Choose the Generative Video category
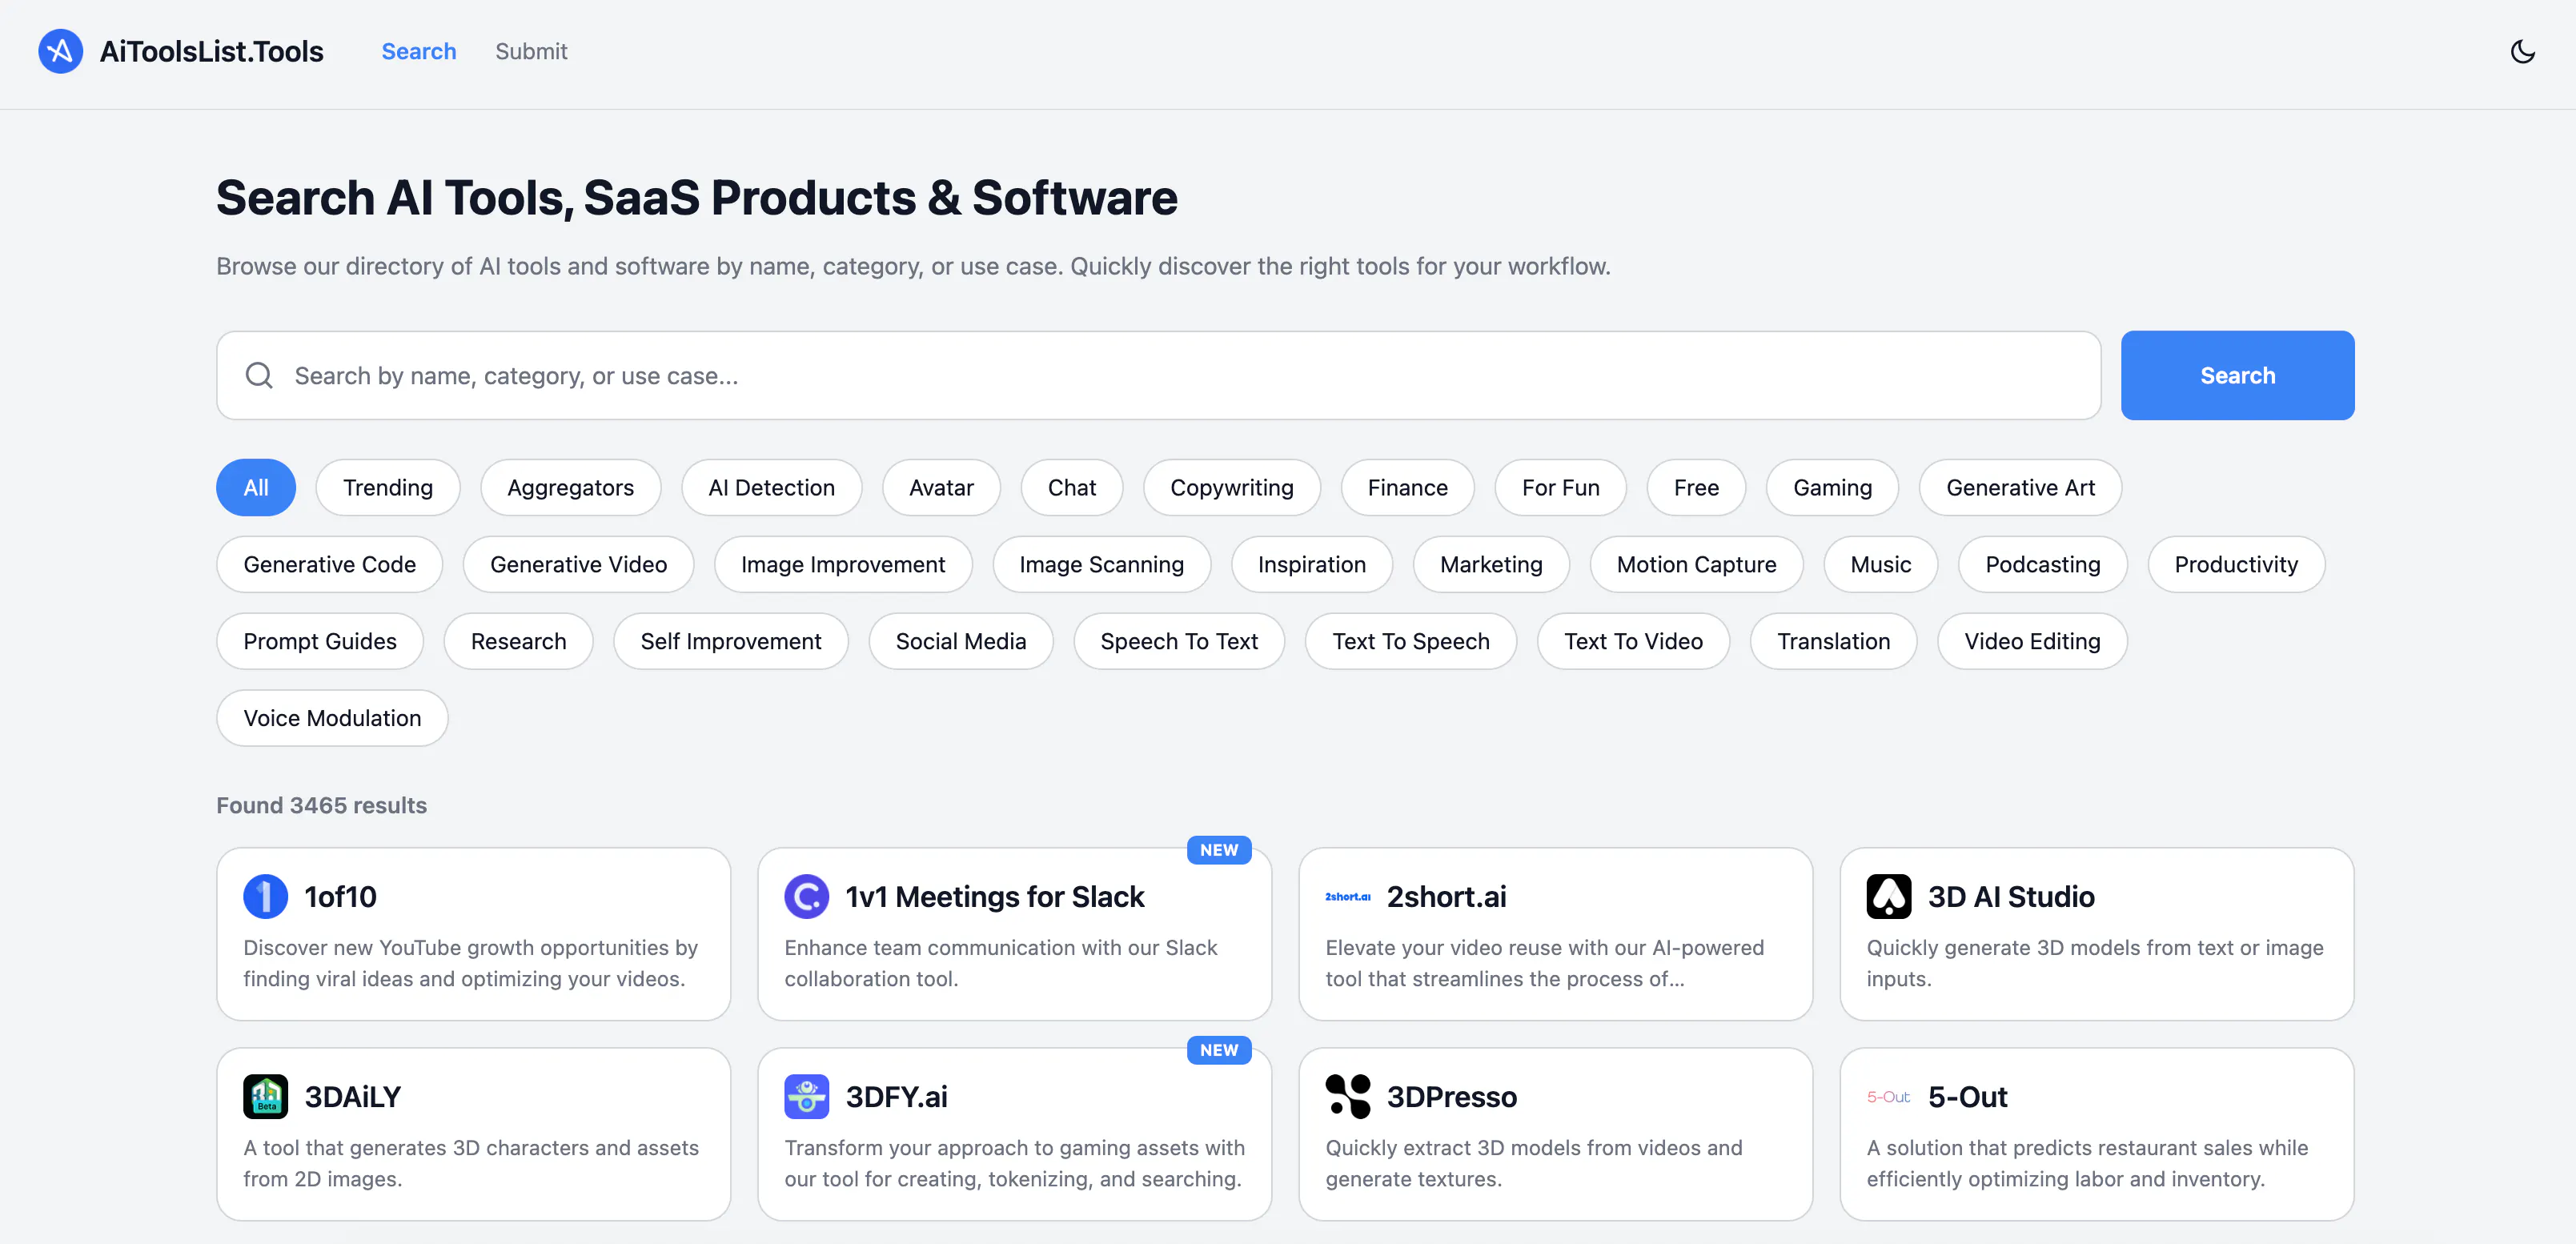The height and width of the screenshot is (1244, 2576). pos(578,564)
